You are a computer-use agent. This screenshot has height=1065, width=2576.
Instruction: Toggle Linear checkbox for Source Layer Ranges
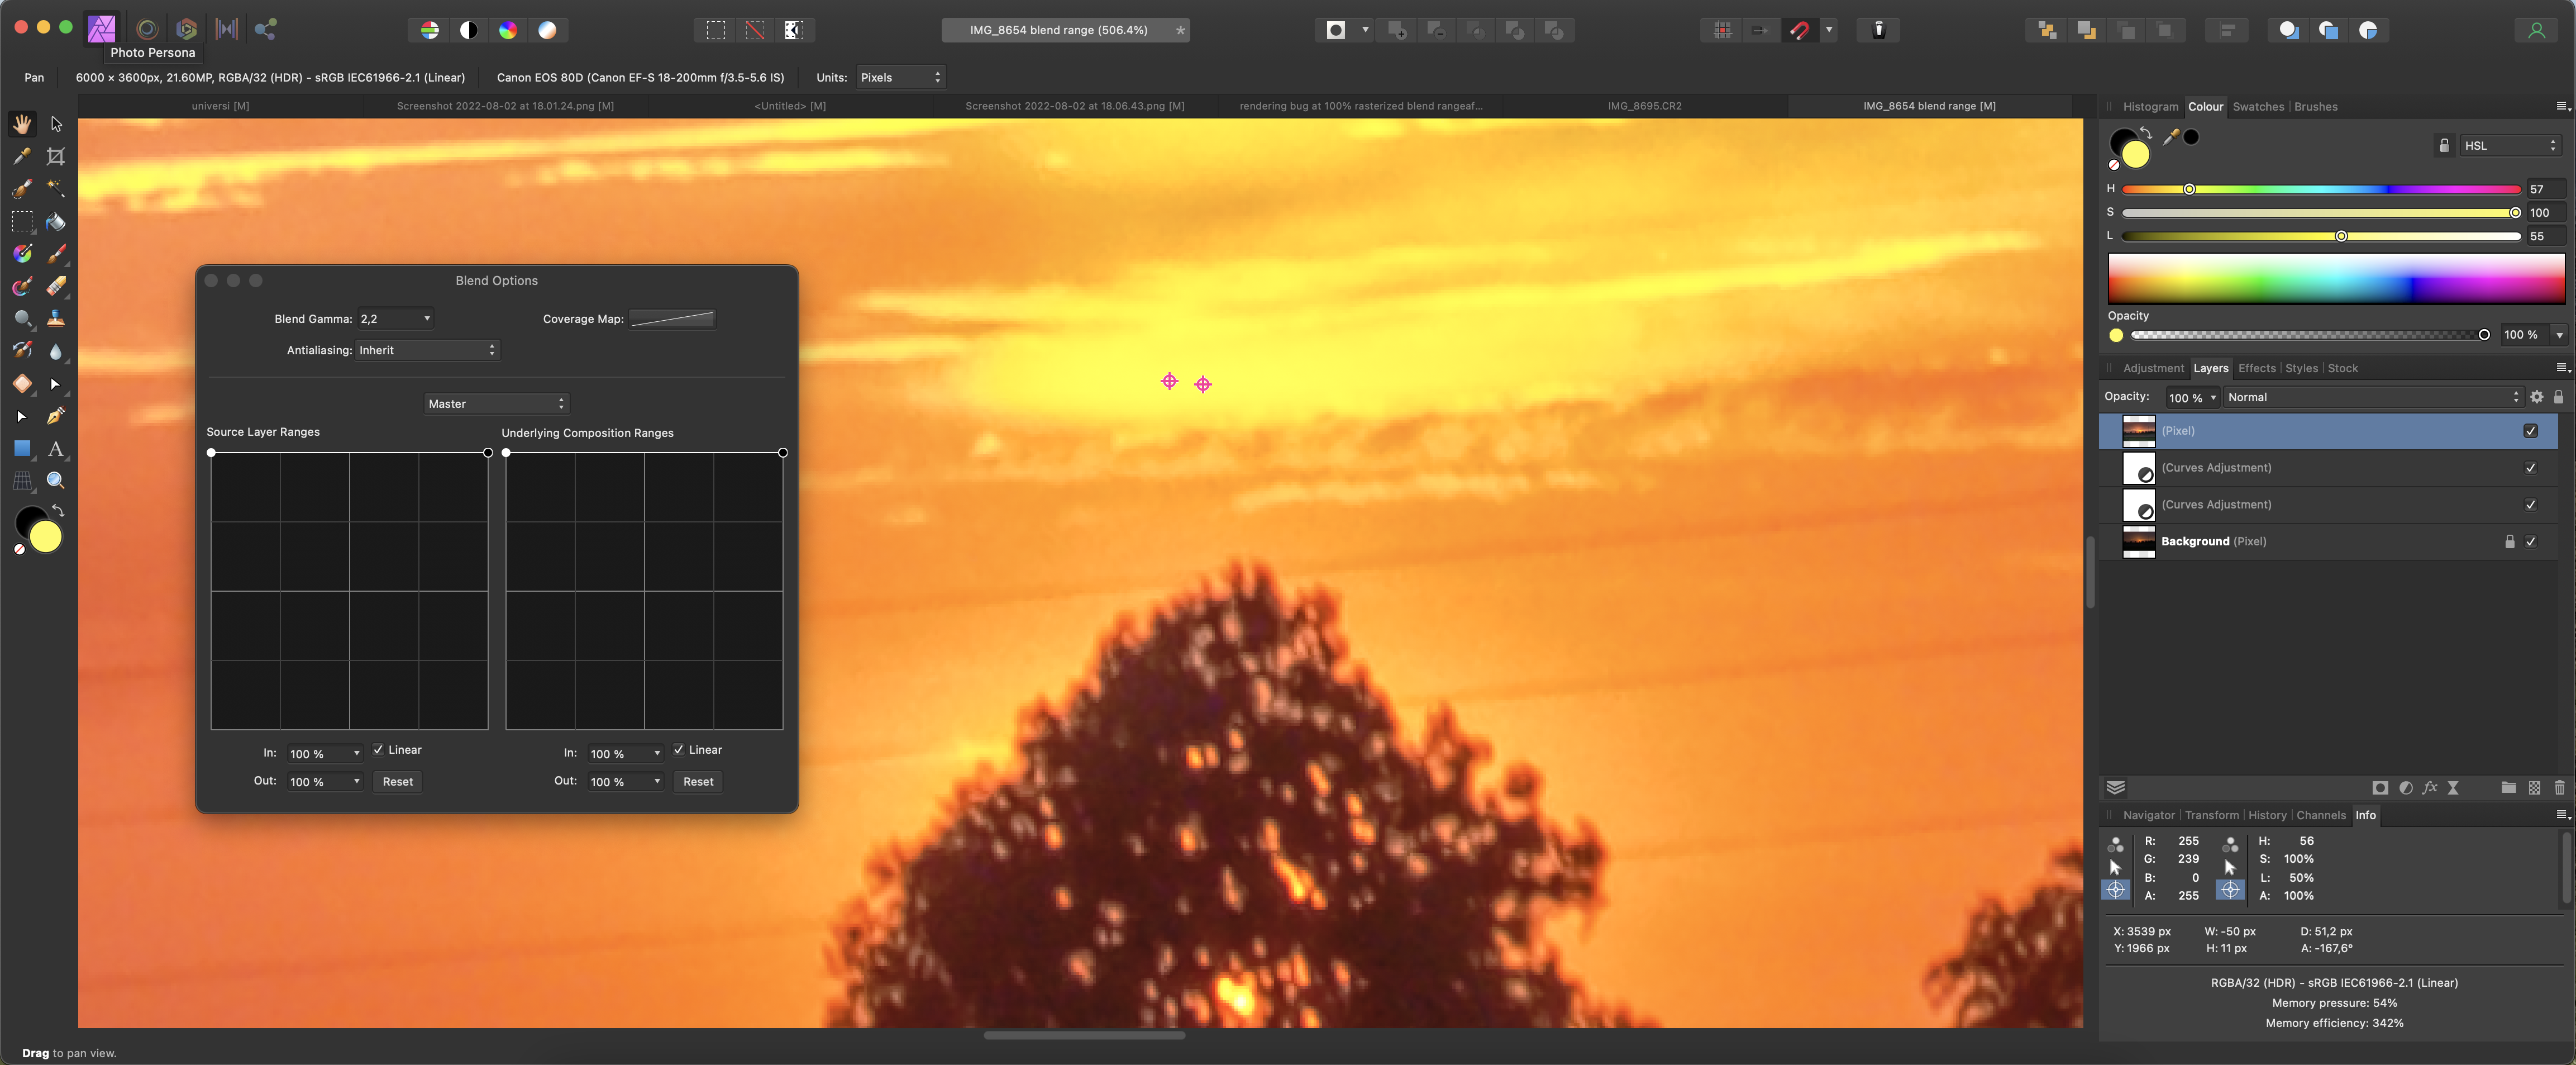click(378, 749)
